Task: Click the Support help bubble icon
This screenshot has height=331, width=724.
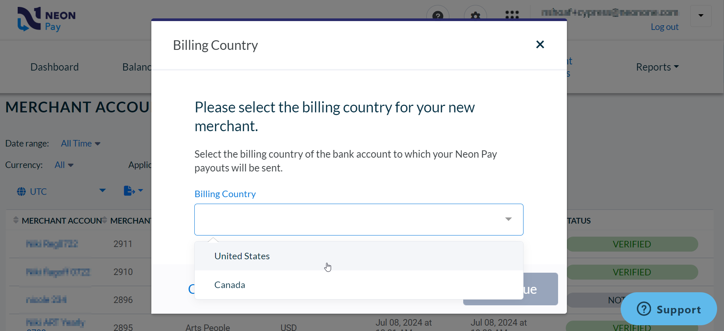Action: click(643, 309)
